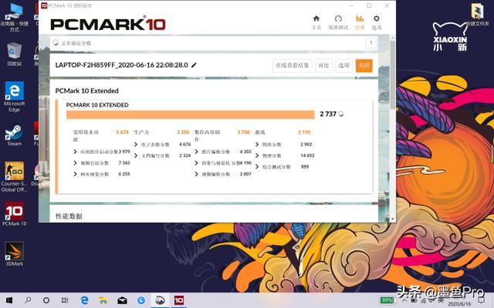
Task: Click the PCMark window vertical scrollbar
Action: 392,75
